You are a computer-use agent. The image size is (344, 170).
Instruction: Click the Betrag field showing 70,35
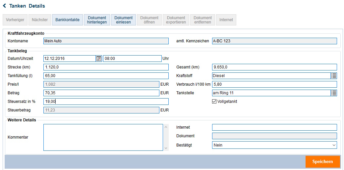pos(101,93)
